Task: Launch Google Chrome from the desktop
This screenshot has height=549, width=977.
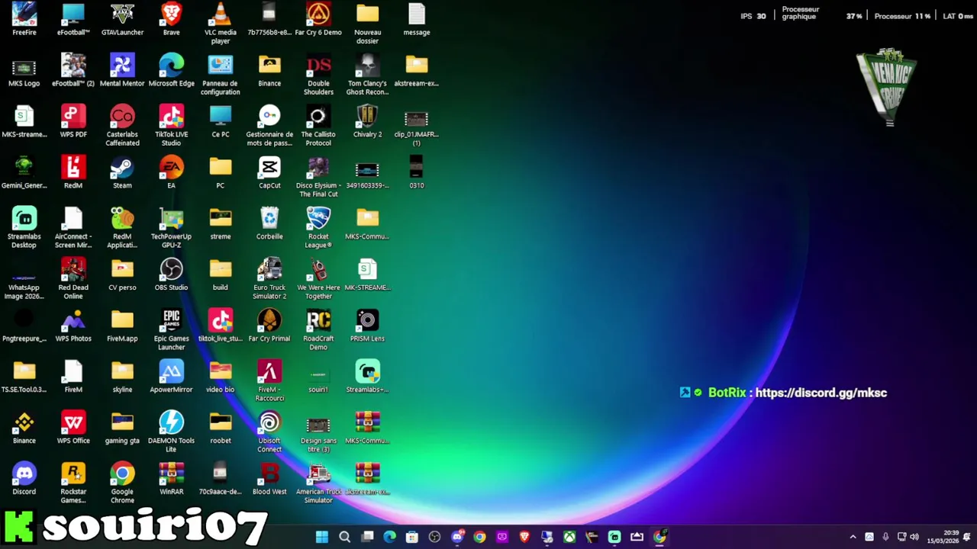Action: [122, 483]
